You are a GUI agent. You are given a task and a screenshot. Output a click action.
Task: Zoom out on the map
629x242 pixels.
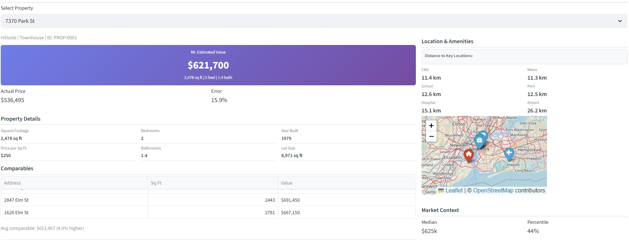pos(431,136)
